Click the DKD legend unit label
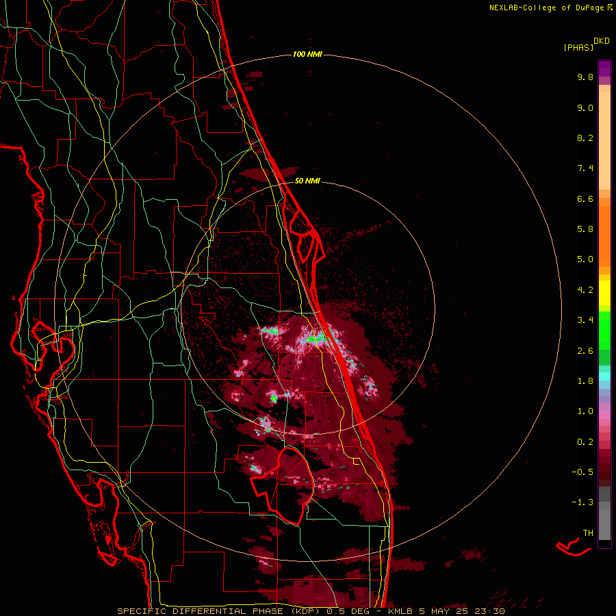The image size is (616, 616). [602, 41]
